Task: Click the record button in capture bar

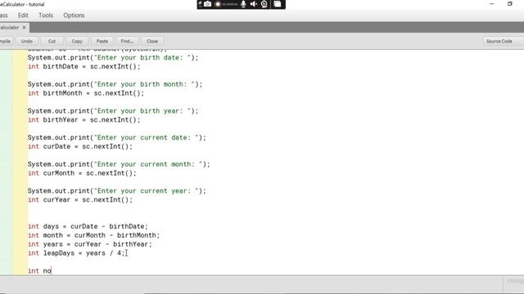Action: [218, 4]
